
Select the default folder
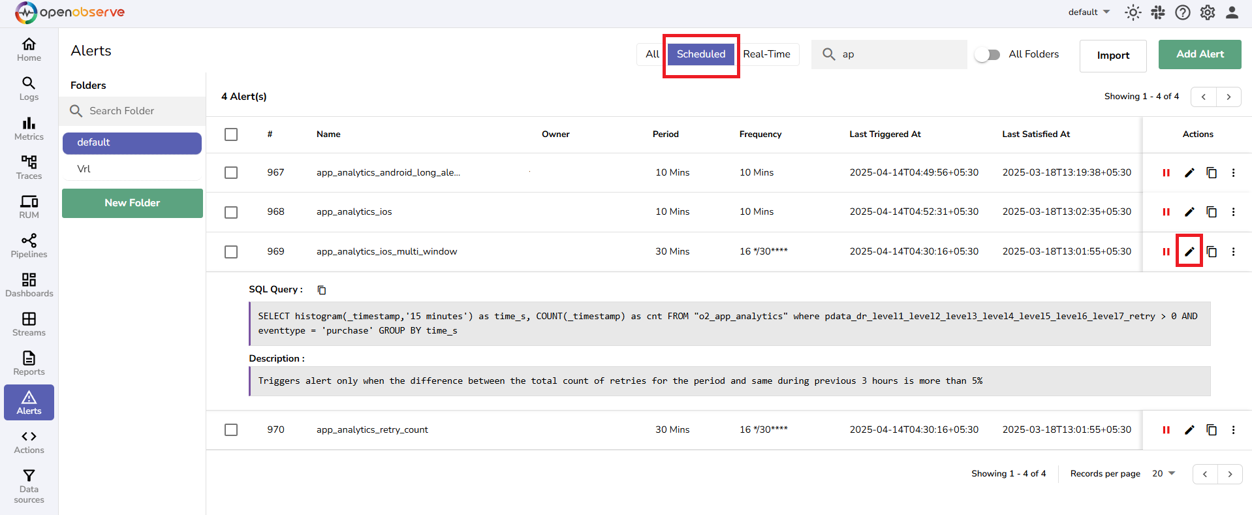click(x=132, y=143)
